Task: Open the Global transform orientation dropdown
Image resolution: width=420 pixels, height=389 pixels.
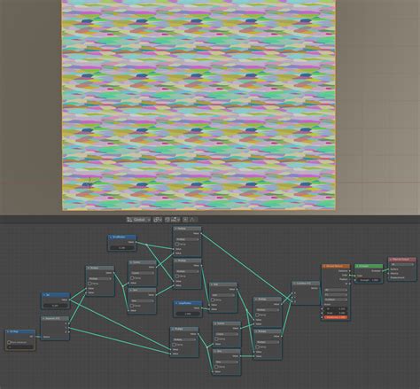Action: pos(138,220)
